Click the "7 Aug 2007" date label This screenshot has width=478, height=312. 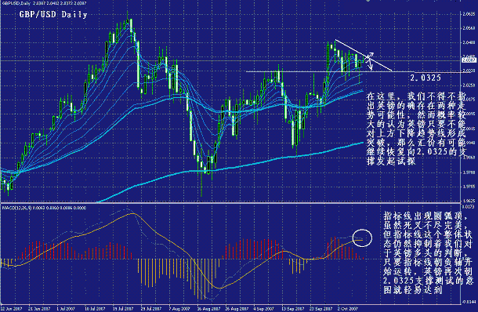tap(179, 309)
